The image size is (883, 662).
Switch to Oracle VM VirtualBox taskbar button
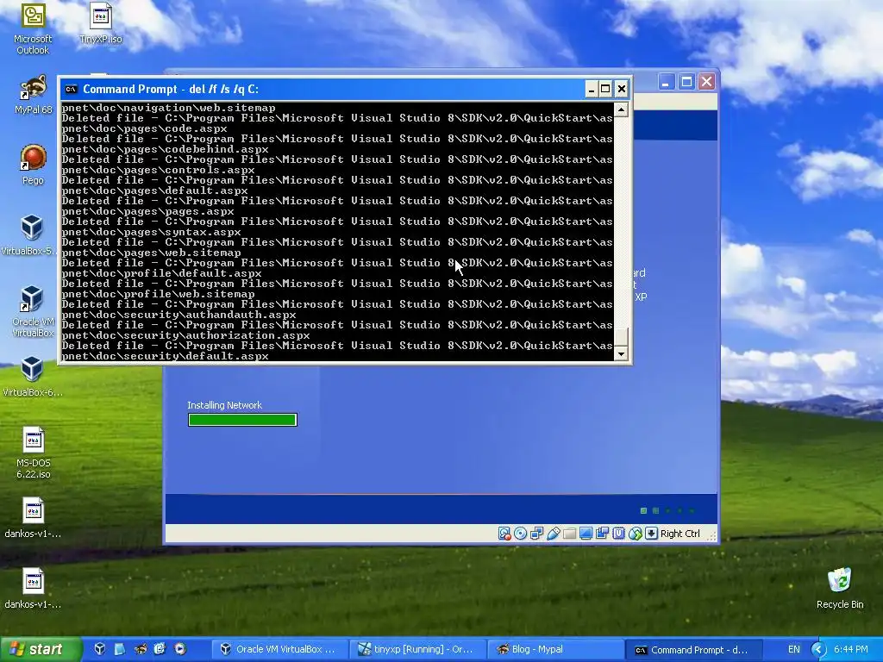click(x=279, y=649)
